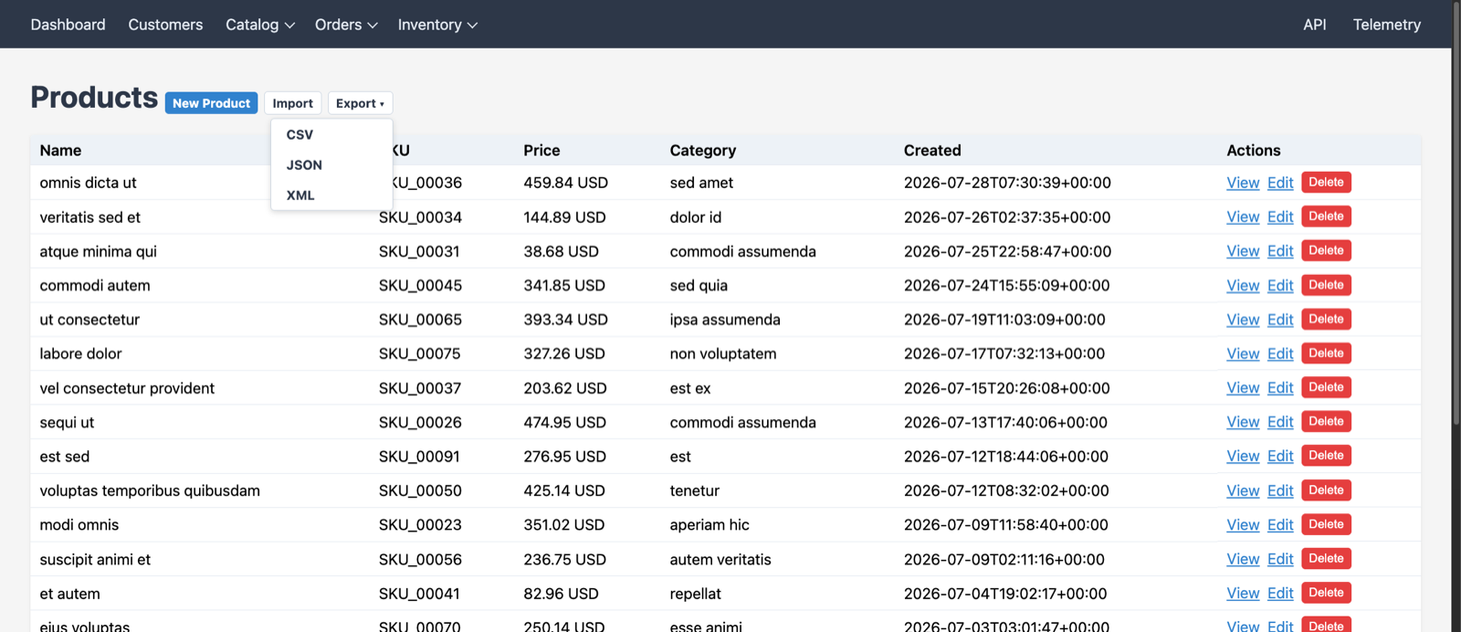Screen dimensions: 1461x632
Task: View the atque minima qui product
Action: (x=1243, y=251)
